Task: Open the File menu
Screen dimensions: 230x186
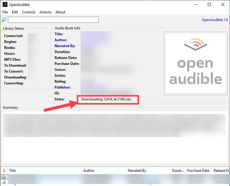Action: (x=5, y=12)
